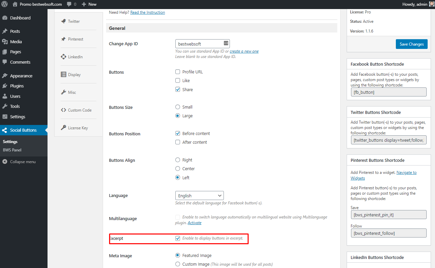The image size is (435, 268).
Task: Click the home icon beside Promo bestwebsoft.com
Action: coord(15,4)
